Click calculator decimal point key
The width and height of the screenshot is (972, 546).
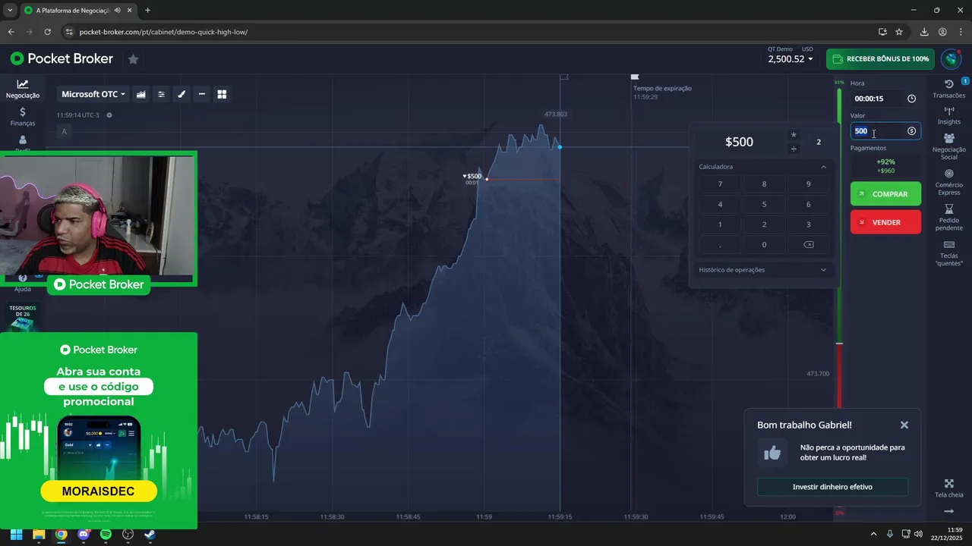pos(720,245)
